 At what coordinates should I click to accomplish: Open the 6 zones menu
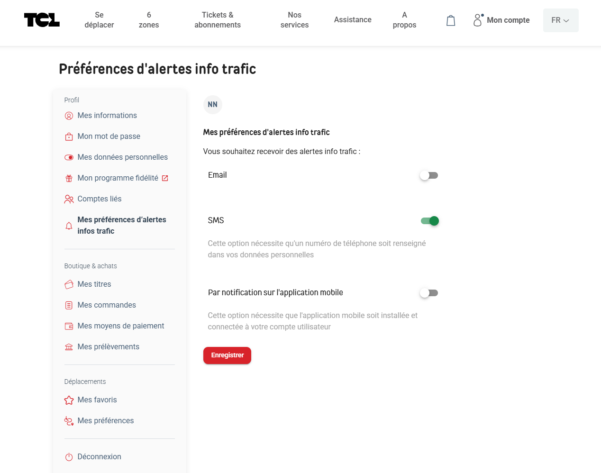(149, 20)
